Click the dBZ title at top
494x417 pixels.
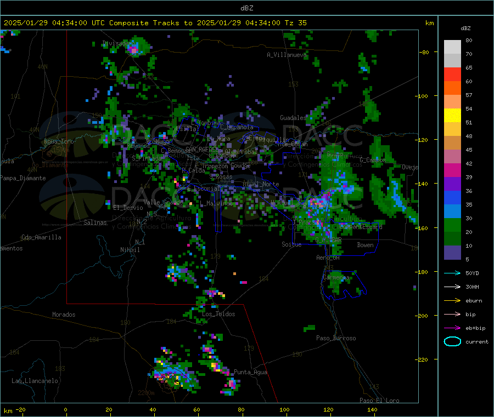point(246,8)
